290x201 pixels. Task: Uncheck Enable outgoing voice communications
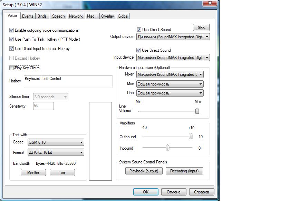coord(12,30)
